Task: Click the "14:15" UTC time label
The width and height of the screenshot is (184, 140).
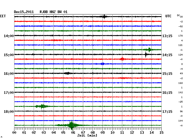Action: tap(167, 55)
